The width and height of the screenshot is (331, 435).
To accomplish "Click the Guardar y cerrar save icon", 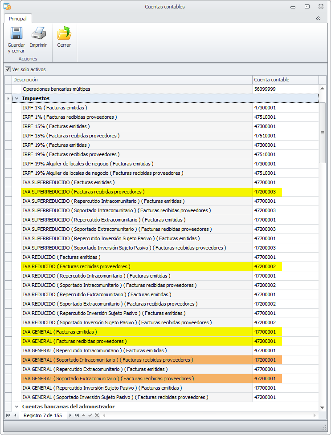I will (x=16, y=34).
